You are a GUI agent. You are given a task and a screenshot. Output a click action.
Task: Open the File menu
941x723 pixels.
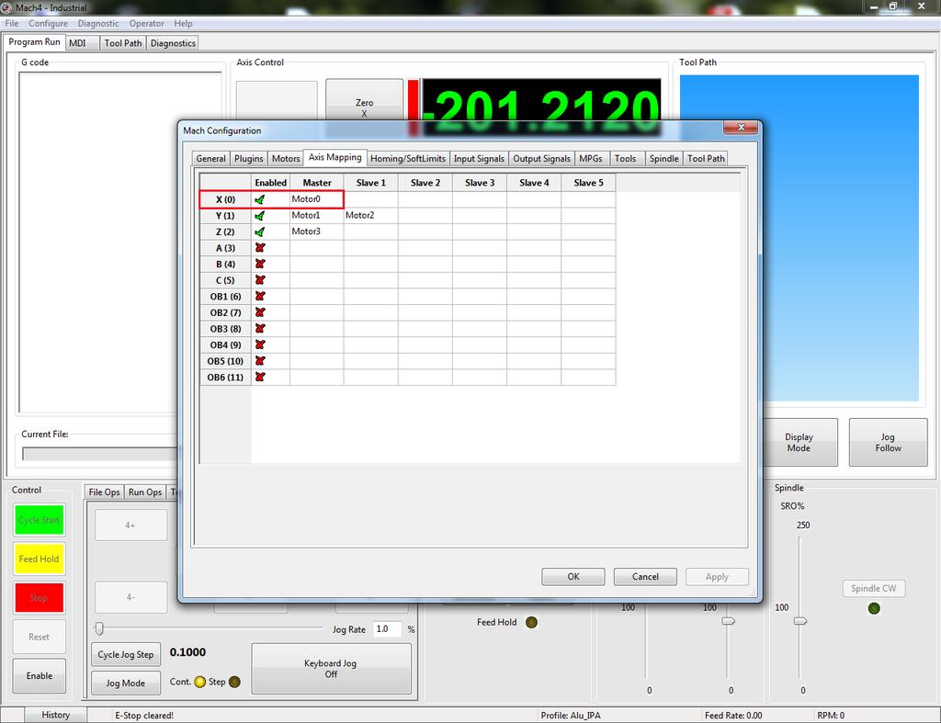pos(12,23)
